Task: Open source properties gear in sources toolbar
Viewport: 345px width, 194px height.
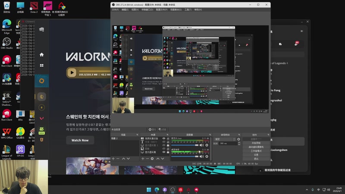Action: coord(152,159)
